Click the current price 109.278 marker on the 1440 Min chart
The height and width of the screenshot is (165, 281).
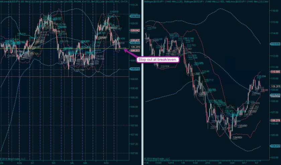275,86
